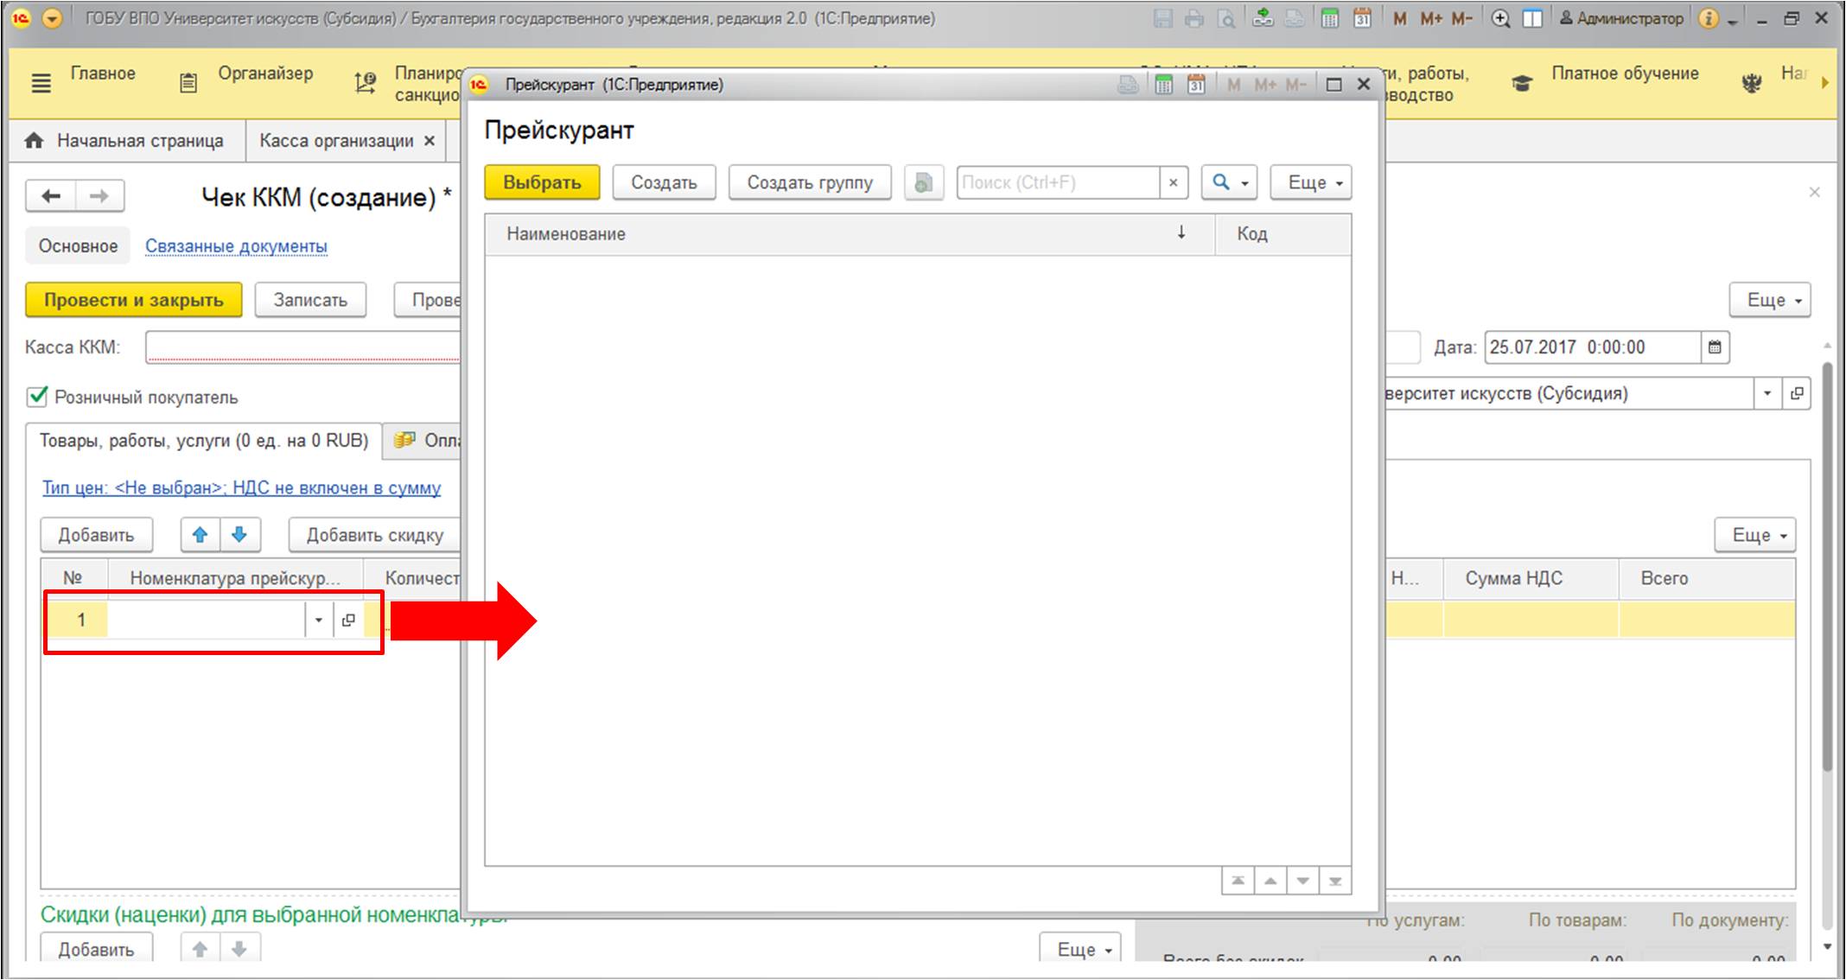Click the main form vertical scrollbar
The width and height of the screenshot is (1846, 980).
coord(1827,562)
